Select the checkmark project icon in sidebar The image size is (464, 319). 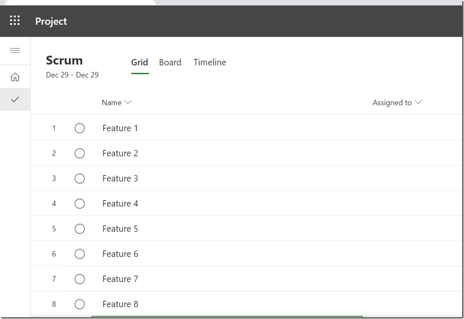[15, 99]
